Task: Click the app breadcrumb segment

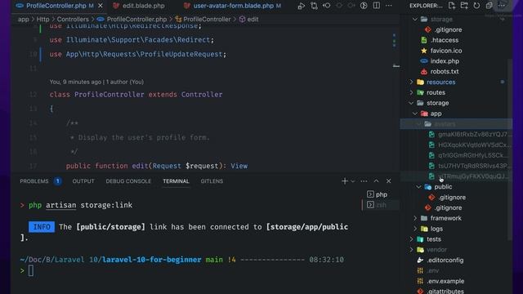Action: pos(23,20)
